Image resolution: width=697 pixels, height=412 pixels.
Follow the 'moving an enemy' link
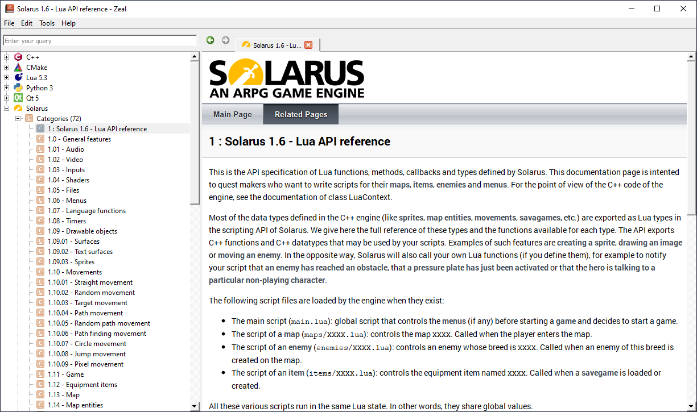tap(249, 255)
